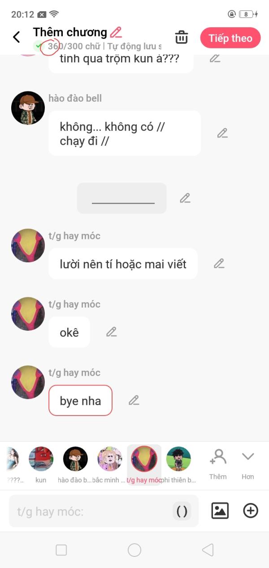The width and height of the screenshot is (269, 568).
Task: Edit the 'okê' message pencil icon
Action: click(112, 332)
